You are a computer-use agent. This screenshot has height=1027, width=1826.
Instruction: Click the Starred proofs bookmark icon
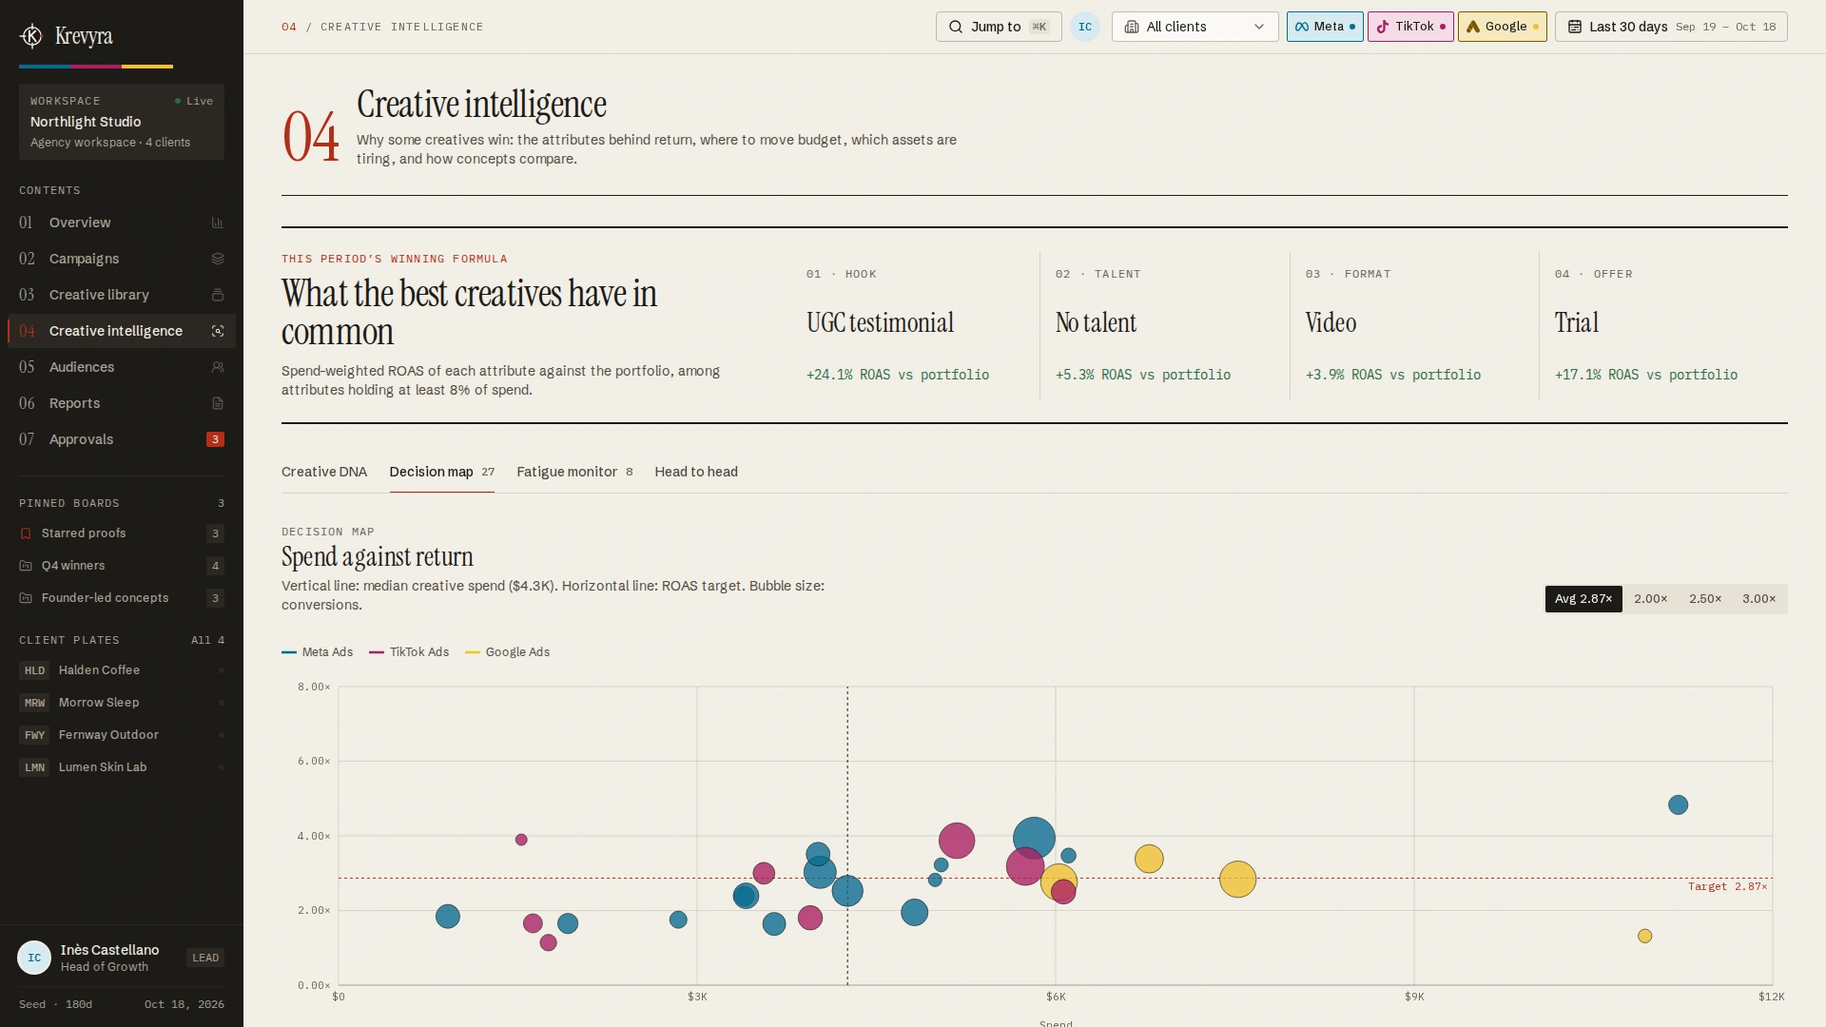tap(26, 533)
